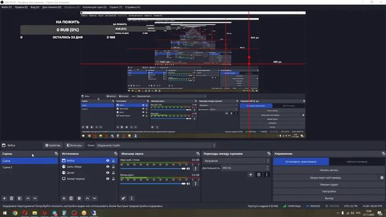Lock the Донат source
Image resolution: width=386 pixels, height=217 pixels.
tap(113, 173)
